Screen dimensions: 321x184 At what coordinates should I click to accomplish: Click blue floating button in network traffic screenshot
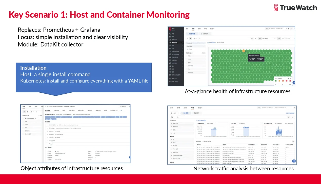tap(294, 161)
